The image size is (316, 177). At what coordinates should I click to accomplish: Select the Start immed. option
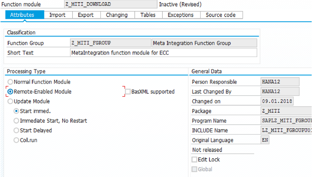(x=16, y=111)
